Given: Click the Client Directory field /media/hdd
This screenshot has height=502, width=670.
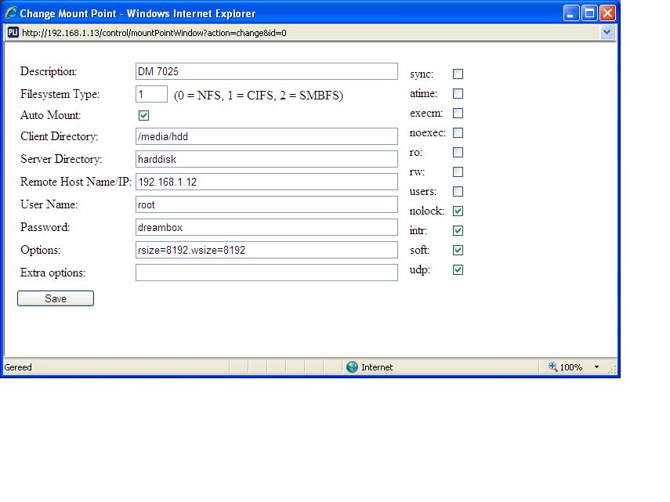Looking at the screenshot, I should coord(266,136).
